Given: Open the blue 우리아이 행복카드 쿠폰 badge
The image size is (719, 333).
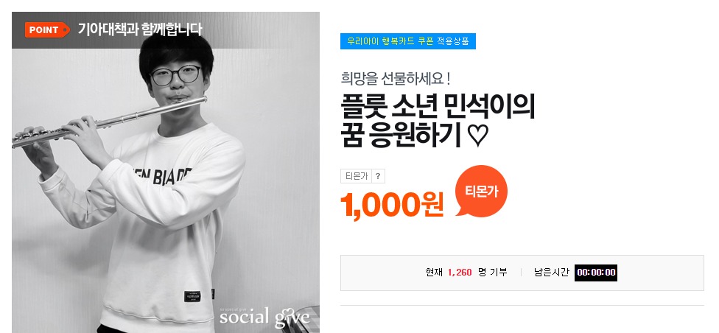Looking at the screenshot, I should (x=407, y=41).
